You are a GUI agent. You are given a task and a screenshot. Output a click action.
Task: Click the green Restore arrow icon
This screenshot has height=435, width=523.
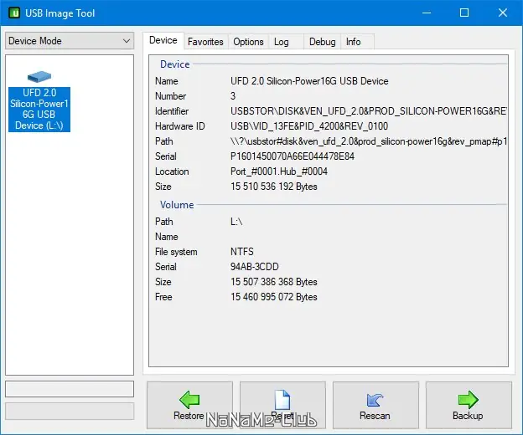[189, 399]
